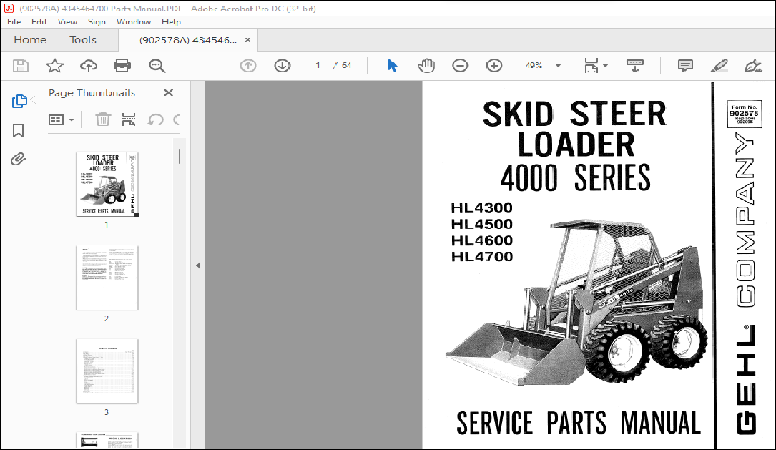This screenshot has width=776, height=450.
Task: Open the View menu
Action: tap(67, 21)
